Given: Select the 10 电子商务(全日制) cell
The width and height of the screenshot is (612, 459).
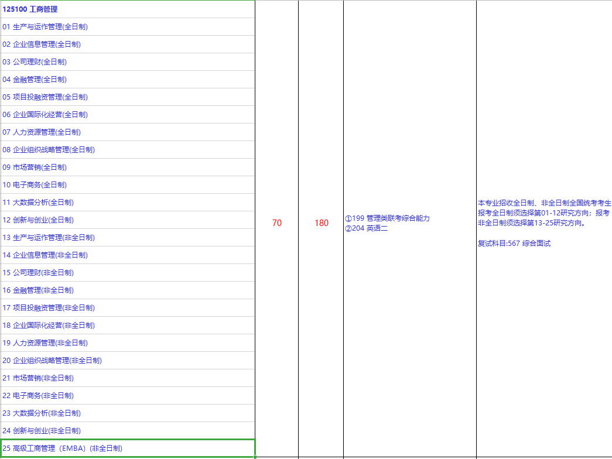Looking at the screenshot, I should pyautogui.click(x=127, y=185).
